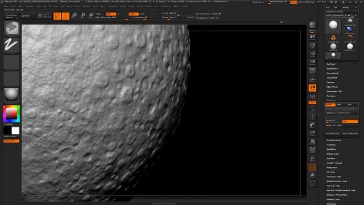Toggle the Zsub sculpt mode
Viewport: 364px width, 205px height.
(x=142, y=14)
